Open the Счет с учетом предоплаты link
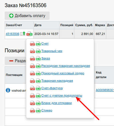The height and width of the screenshot is (126, 114). coord(62,95)
